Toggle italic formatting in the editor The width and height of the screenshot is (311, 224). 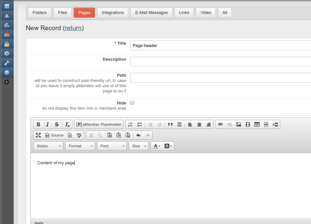[x=47, y=124]
